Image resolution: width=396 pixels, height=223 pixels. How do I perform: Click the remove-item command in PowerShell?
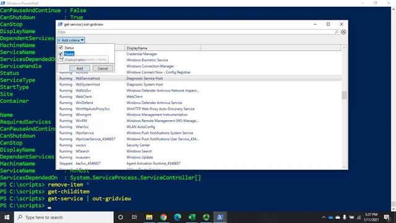(x=66, y=185)
